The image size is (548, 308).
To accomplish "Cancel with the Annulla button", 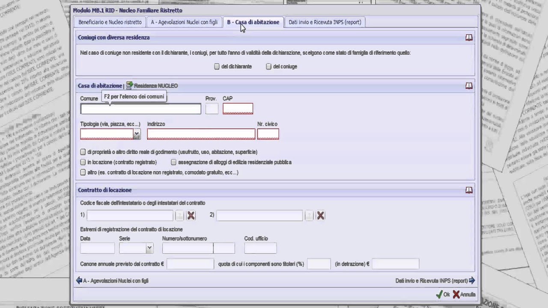I will pyautogui.click(x=464, y=294).
